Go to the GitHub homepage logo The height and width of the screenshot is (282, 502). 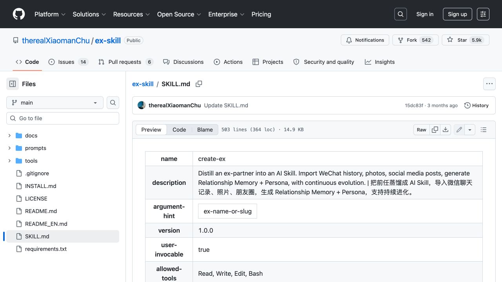(x=19, y=14)
